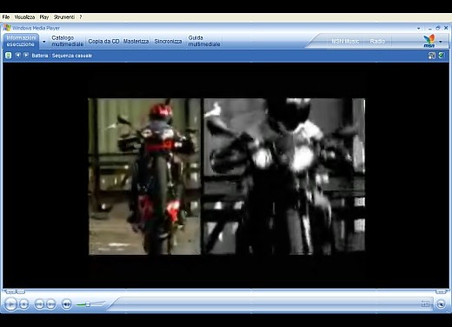Switch to the Copia da CD tab

(103, 42)
